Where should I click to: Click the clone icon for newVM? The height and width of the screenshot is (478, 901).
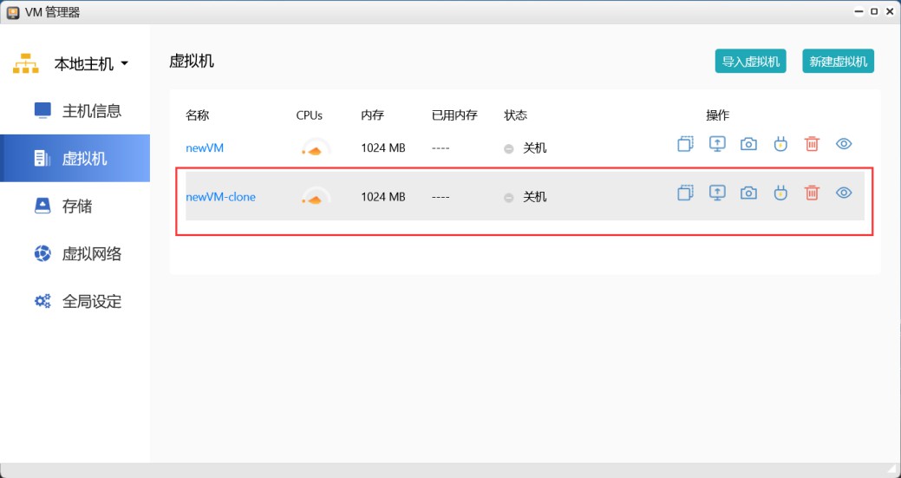[685, 144]
